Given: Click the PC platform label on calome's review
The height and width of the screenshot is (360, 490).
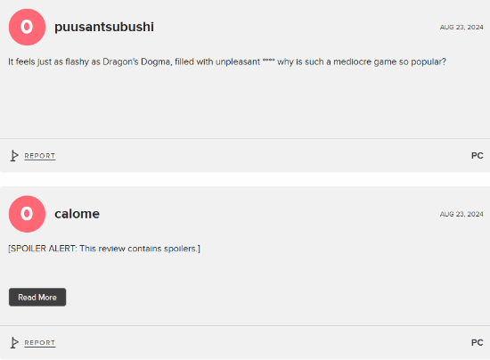Looking at the screenshot, I should [x=478, y=342].
